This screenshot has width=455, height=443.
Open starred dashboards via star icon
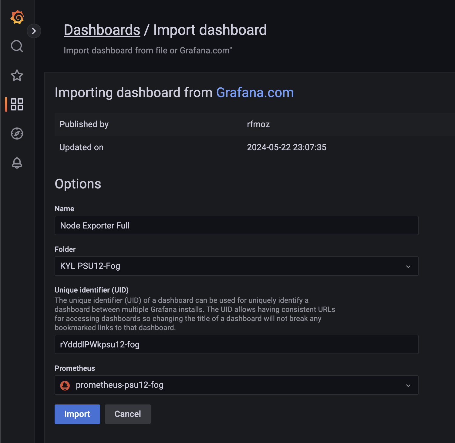click(x=17, y=76)
